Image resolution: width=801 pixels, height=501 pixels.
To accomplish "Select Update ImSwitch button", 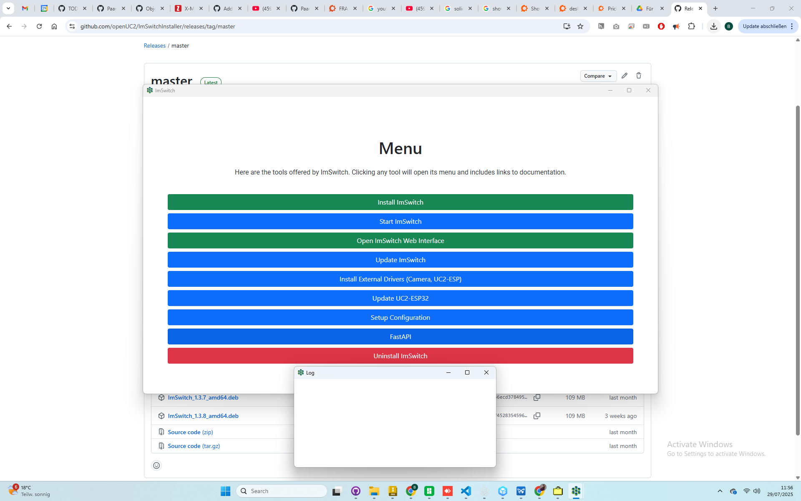I will 400,260.
